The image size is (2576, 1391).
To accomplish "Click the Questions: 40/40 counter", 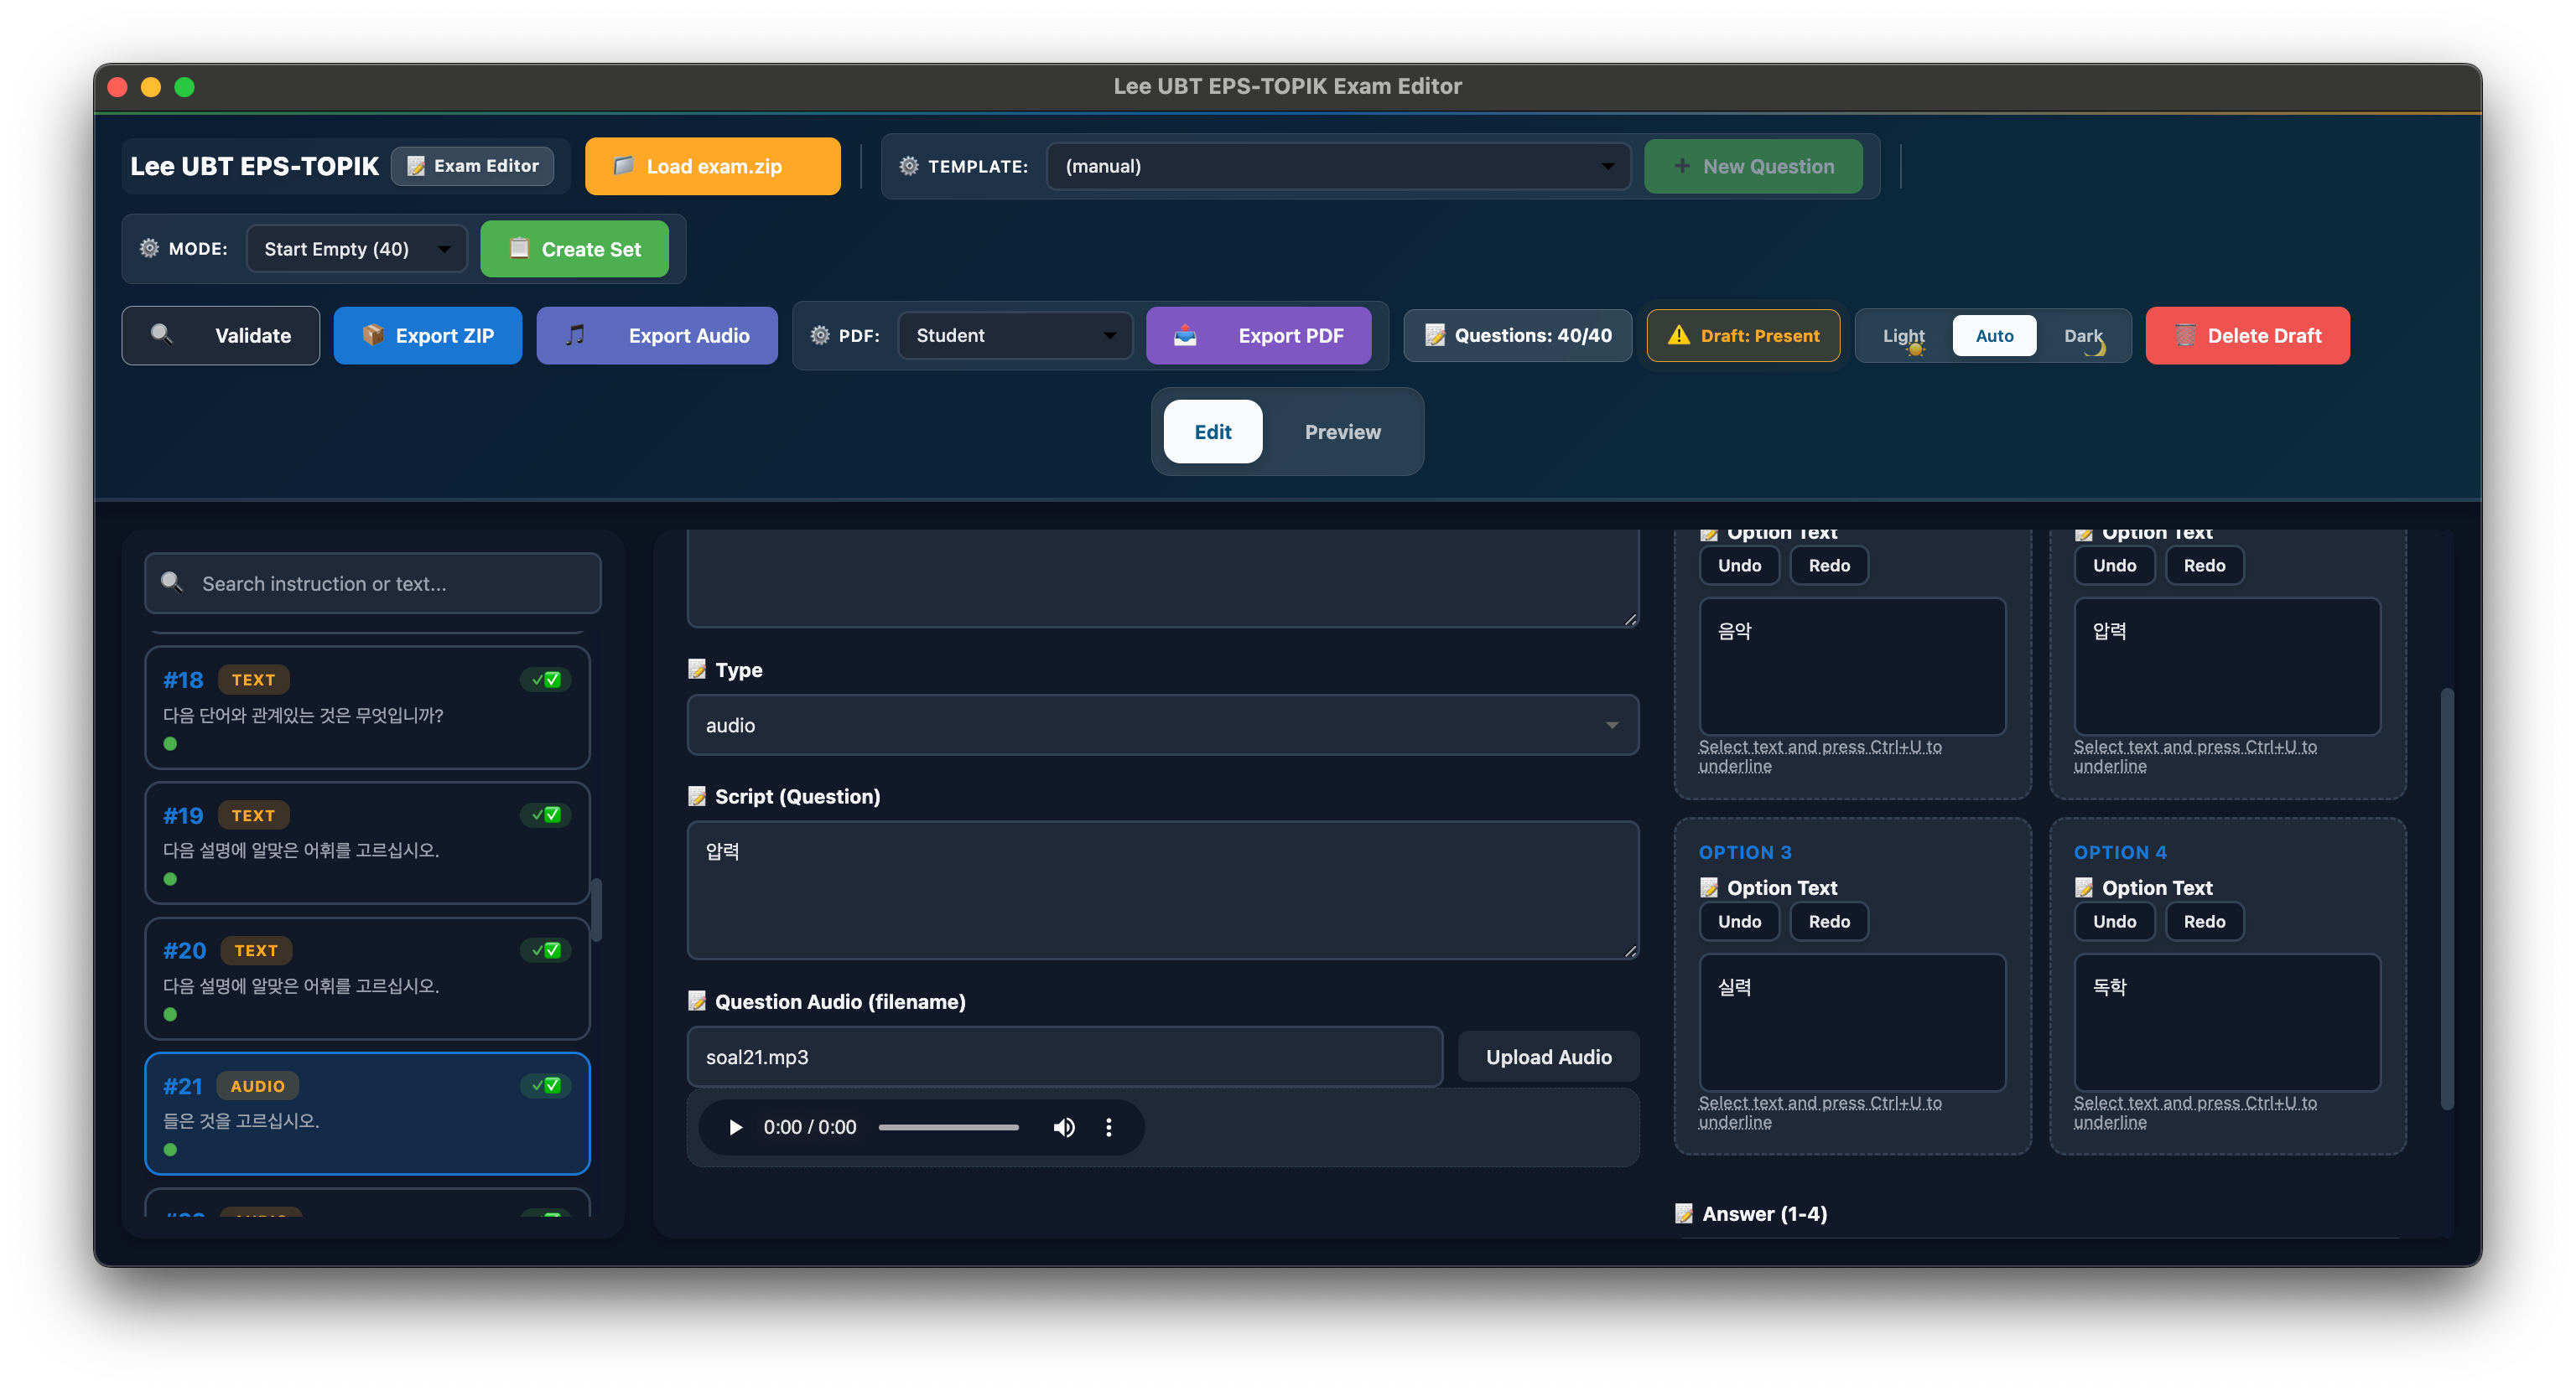I will [1517, 336].
